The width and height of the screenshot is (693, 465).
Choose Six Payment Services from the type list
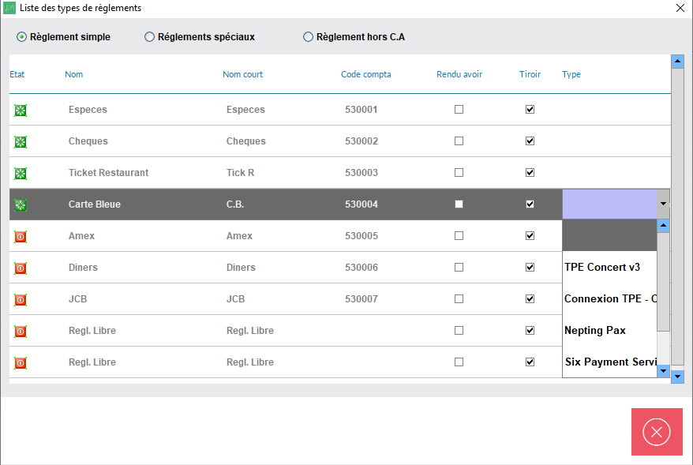click(x=609, y=362)
